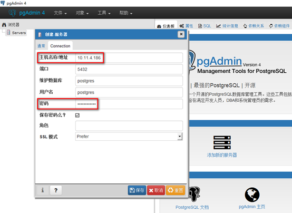
Task: Close the 创建-服务器 dialog
Action: click(x=181, y=34)
